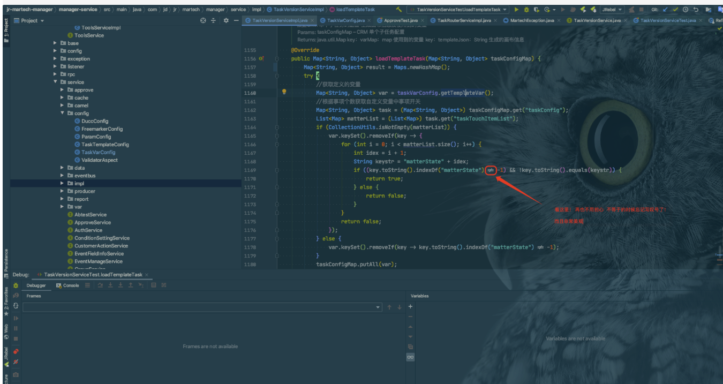Click the override gutter icon at line 1156
723x384 pixels.
261,58
